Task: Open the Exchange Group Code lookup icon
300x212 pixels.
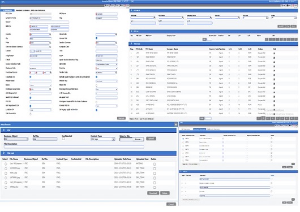Action: pos(50,89)
